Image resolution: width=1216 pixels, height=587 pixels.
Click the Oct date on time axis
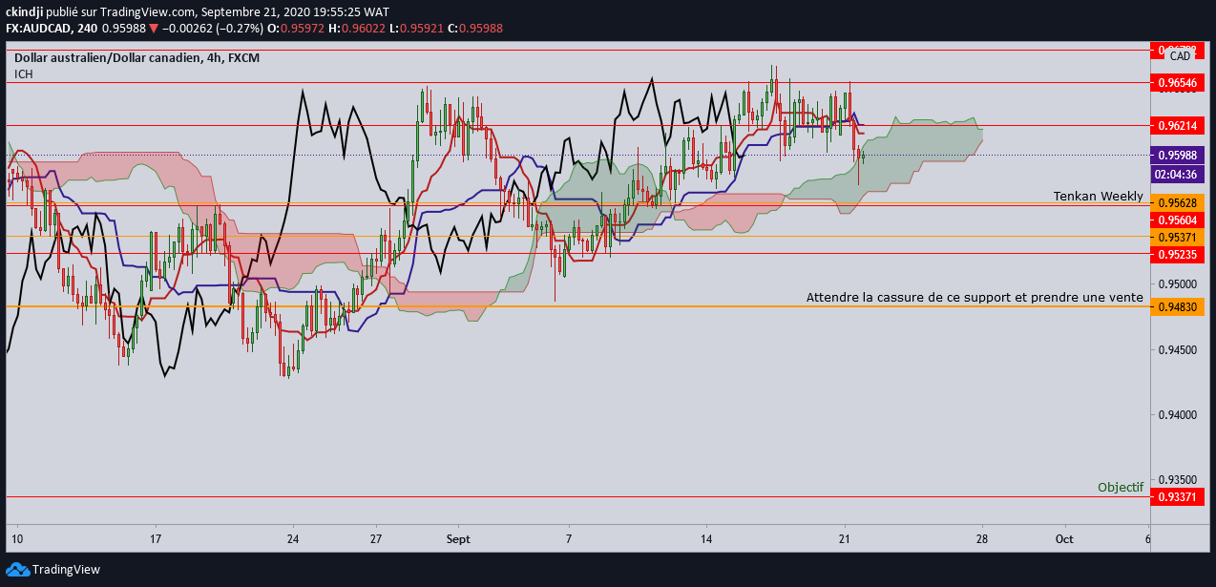pyautogui.click(x=1064, y=538)
